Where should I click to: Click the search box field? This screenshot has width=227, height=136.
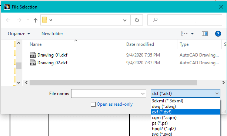point(185,20)
